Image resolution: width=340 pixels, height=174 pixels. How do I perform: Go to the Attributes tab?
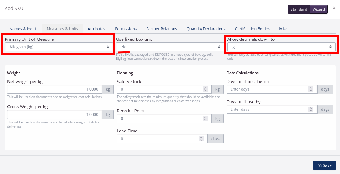pos(97,29)
